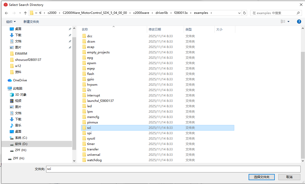Screen dimensions: 305x184
Task: Open view options dropdown arrow
Action: (288, 22)
